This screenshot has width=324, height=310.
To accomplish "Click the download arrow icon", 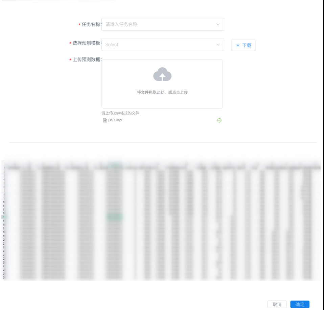I will click(238, 45).
